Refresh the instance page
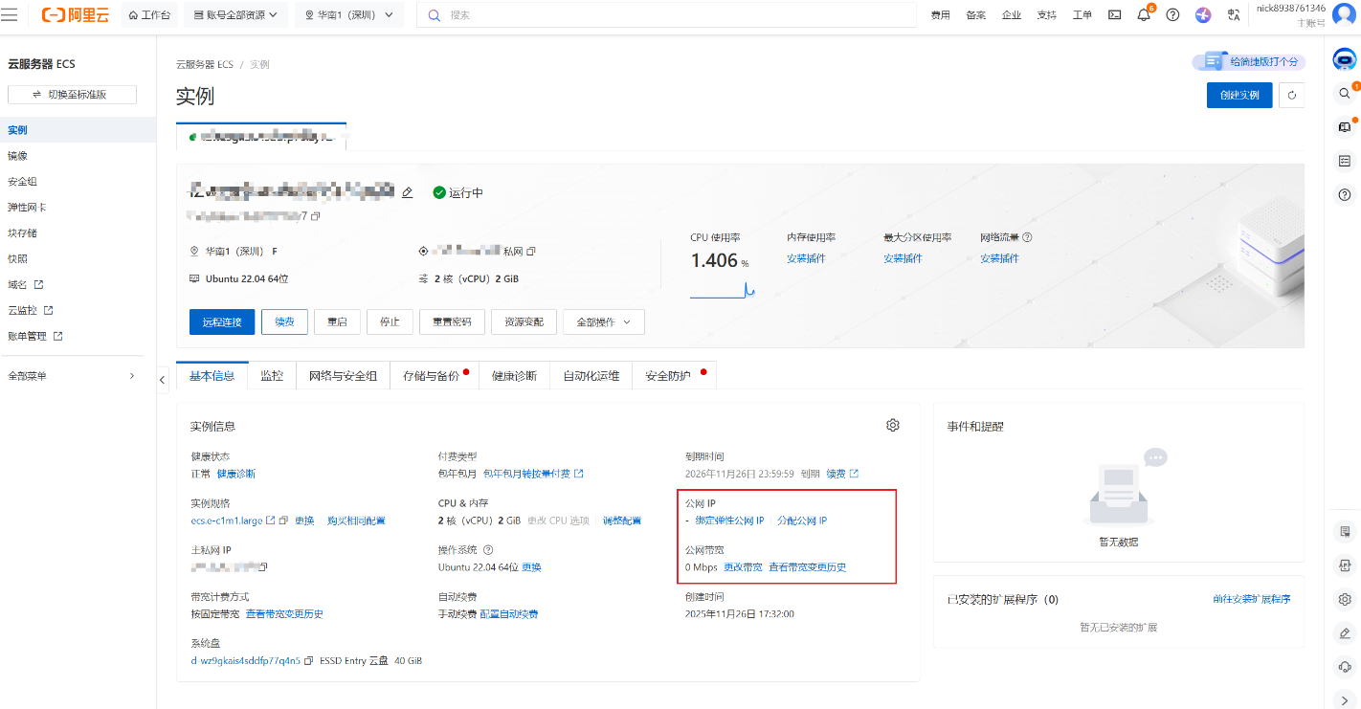The width and height of the screenshot is (1361, 709). (1292, 95)
